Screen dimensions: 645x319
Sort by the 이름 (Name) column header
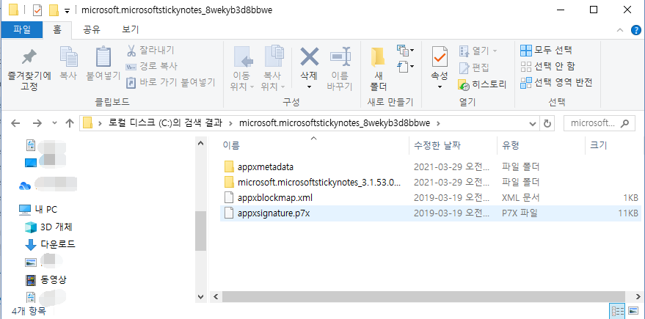(315, 144)
